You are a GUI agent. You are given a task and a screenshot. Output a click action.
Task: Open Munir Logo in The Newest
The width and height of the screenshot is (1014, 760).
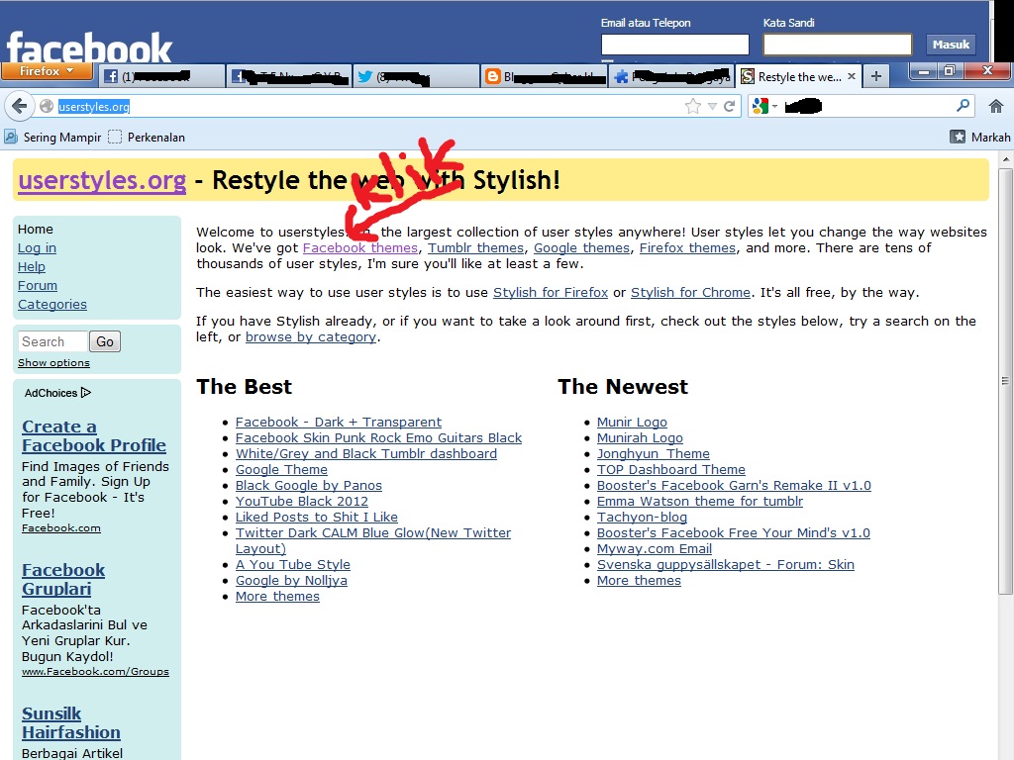pos(632,422)
